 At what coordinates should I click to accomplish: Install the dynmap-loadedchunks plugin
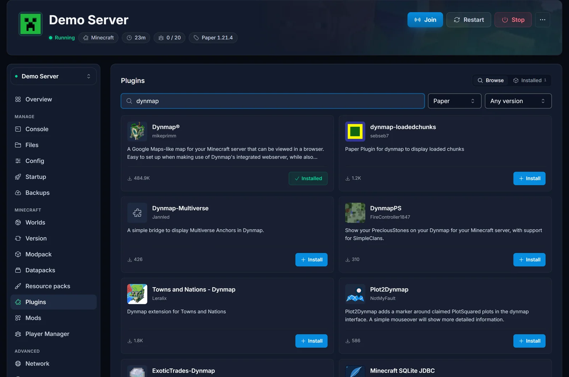click(x=529, y=178)
